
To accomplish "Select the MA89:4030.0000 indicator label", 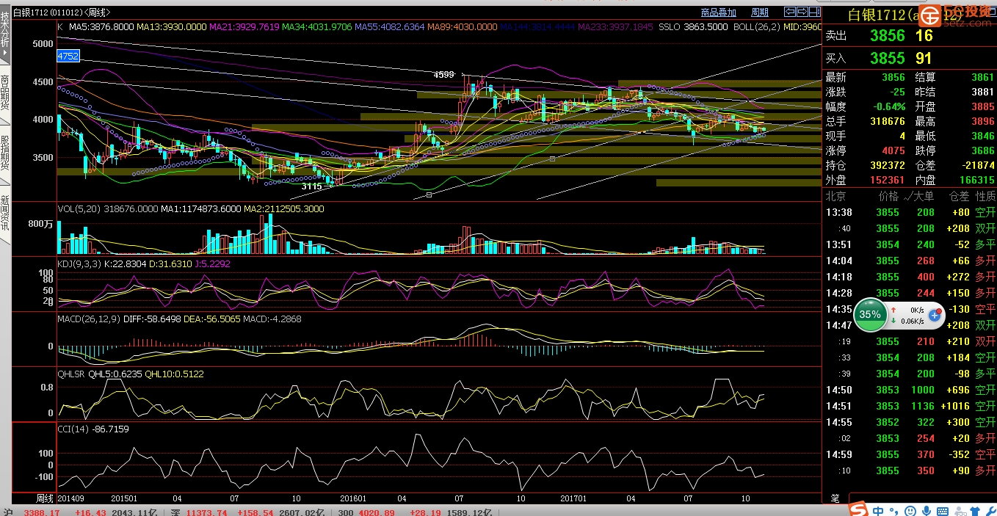I will 463,27.
